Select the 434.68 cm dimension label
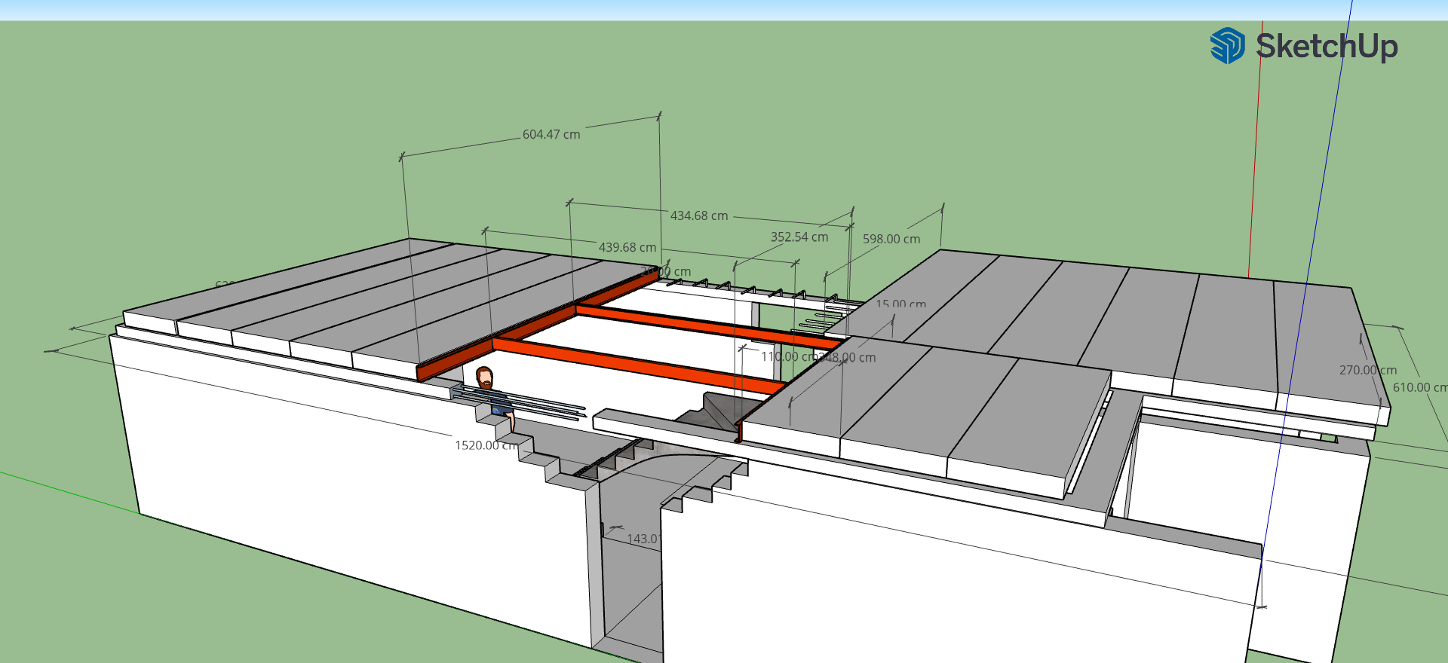The image size is (1448, 663). pyautogui.click(x=699, y=215)
